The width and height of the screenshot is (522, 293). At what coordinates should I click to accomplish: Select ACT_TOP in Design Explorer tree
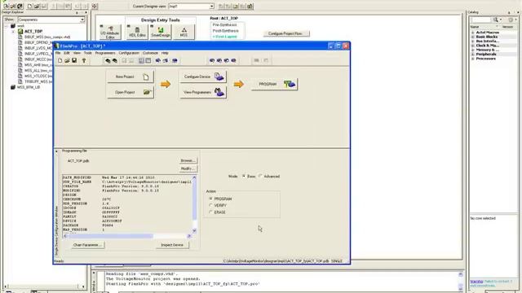(x=33, y=31)
